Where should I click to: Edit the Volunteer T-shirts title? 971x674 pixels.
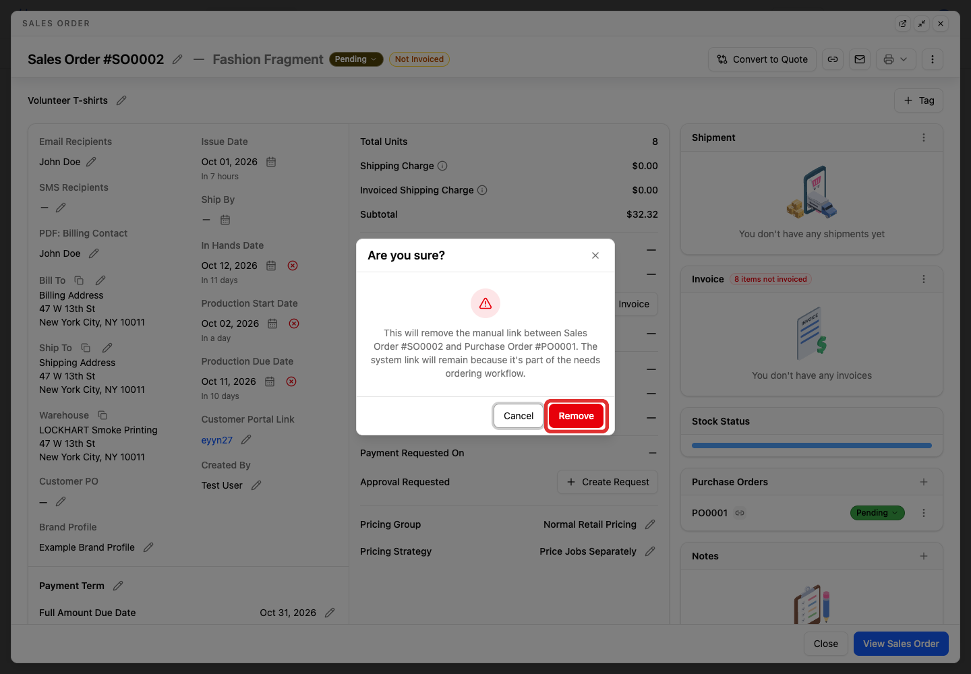click(121, 100)
